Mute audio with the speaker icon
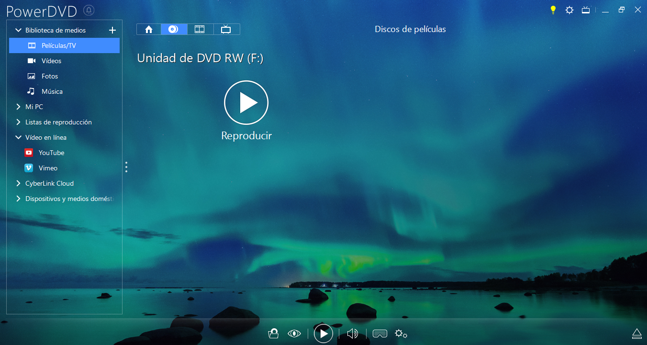This screenshot has width=647, height=345. click(353, 334)
